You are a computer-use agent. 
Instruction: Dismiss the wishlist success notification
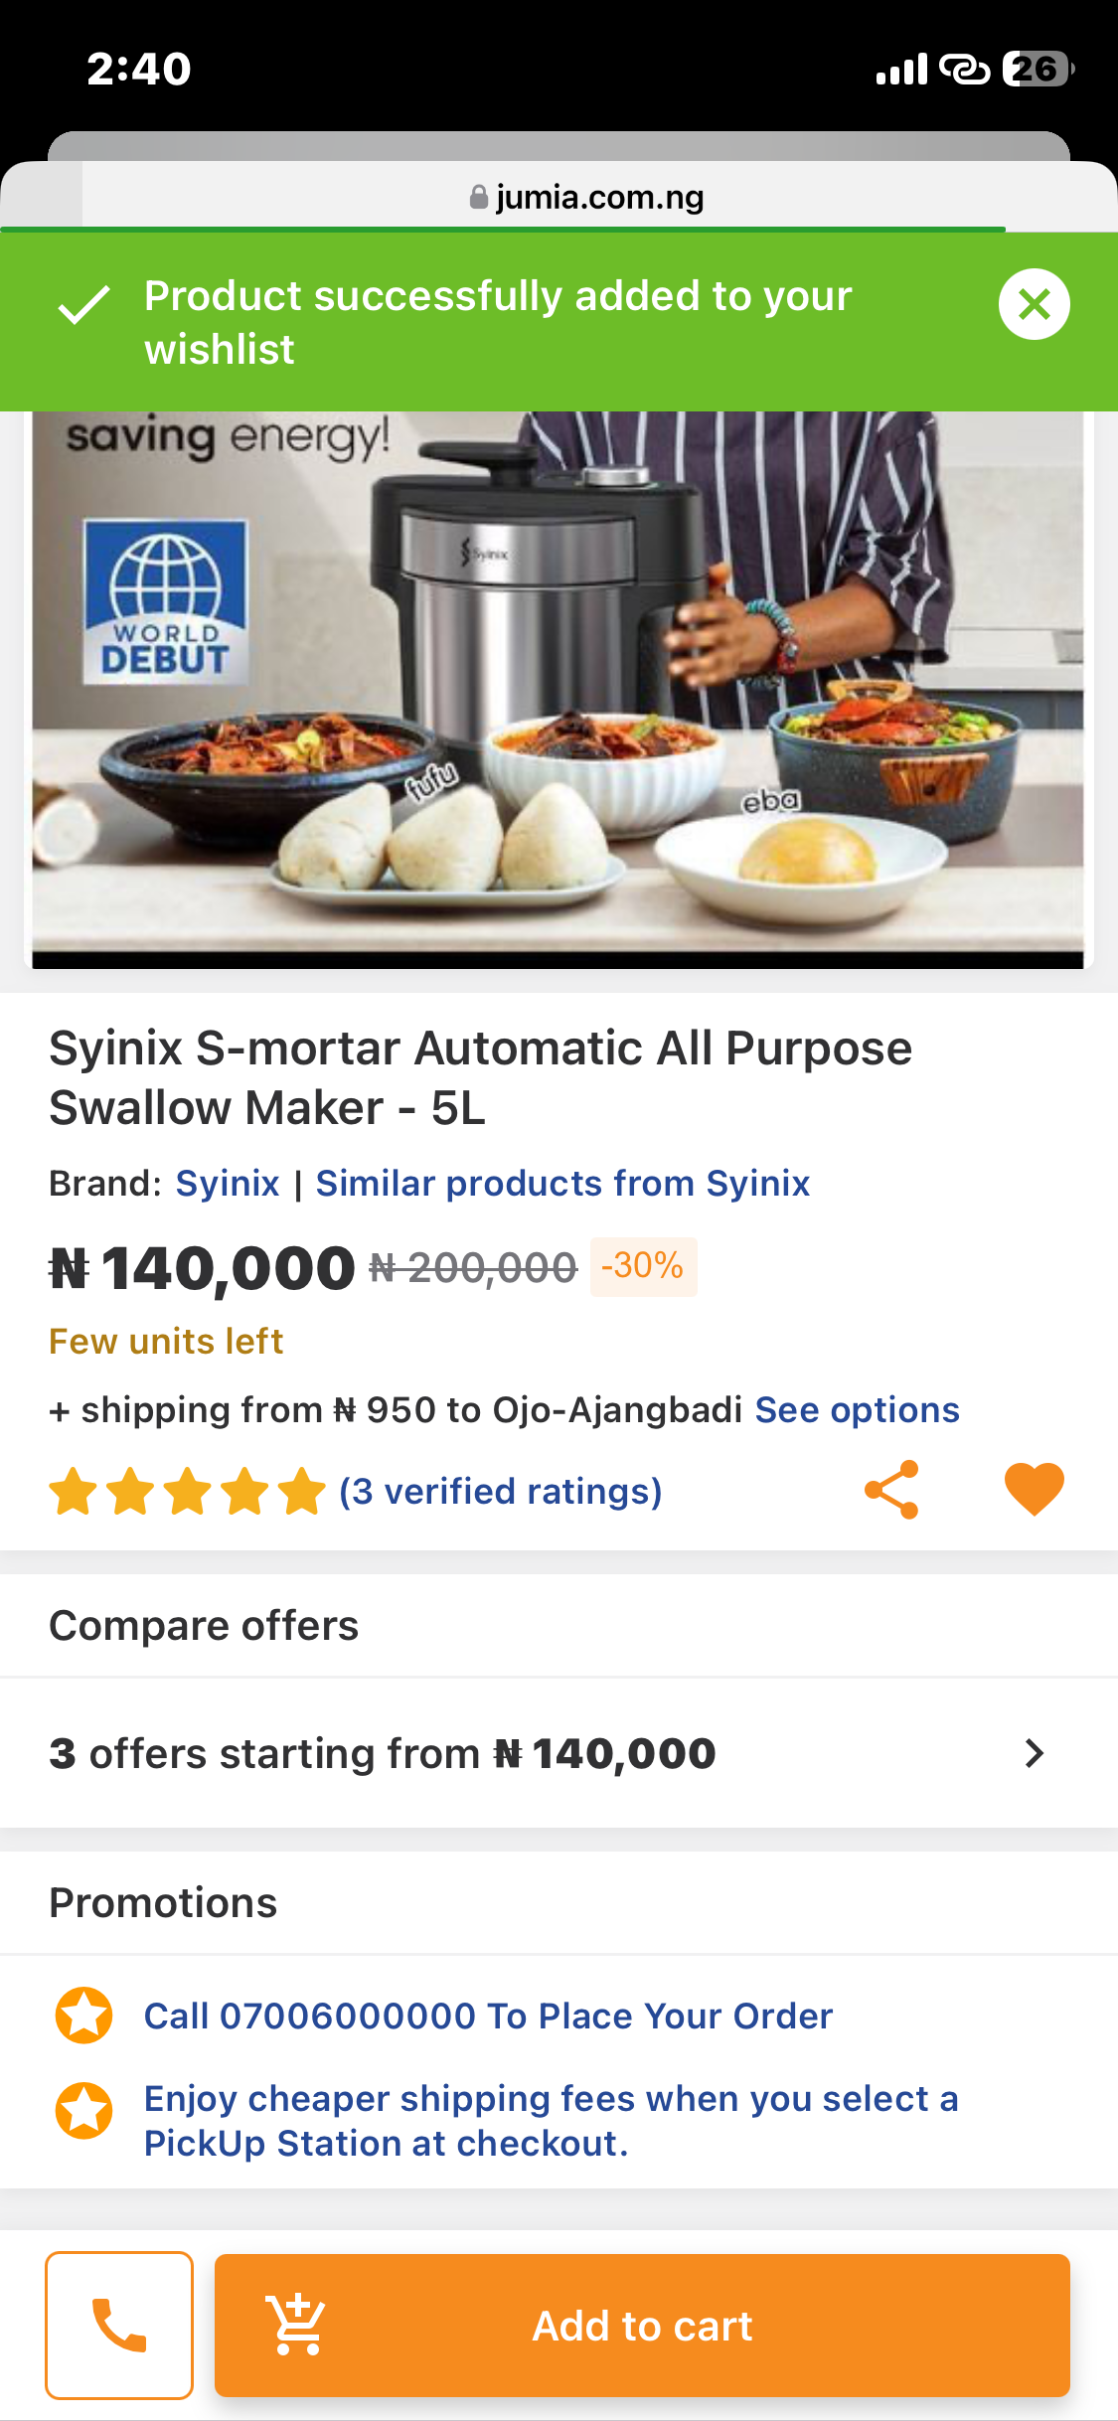(x=1034, y=304)
